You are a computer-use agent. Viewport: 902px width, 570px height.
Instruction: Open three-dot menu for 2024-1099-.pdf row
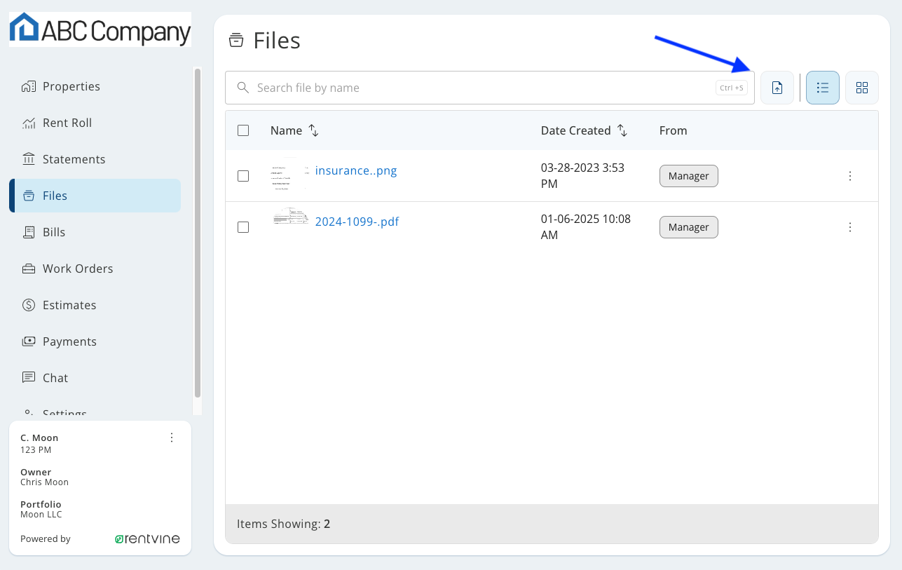pyautogui.click(x=849, y=227)
